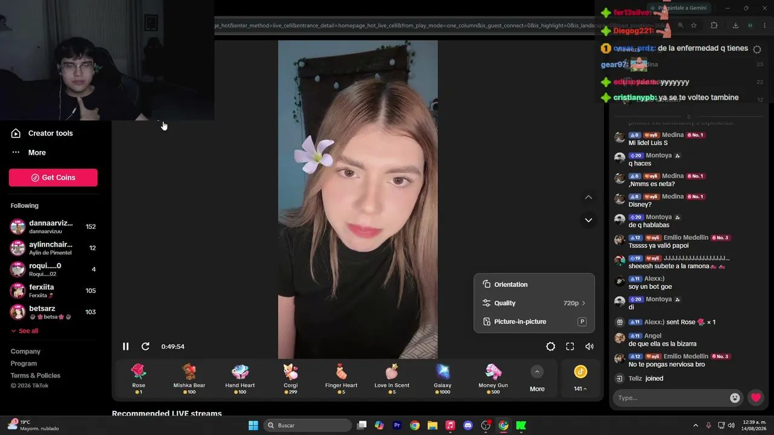
Task: Open the Quality 720p submenu
Action: click(534, 303)
